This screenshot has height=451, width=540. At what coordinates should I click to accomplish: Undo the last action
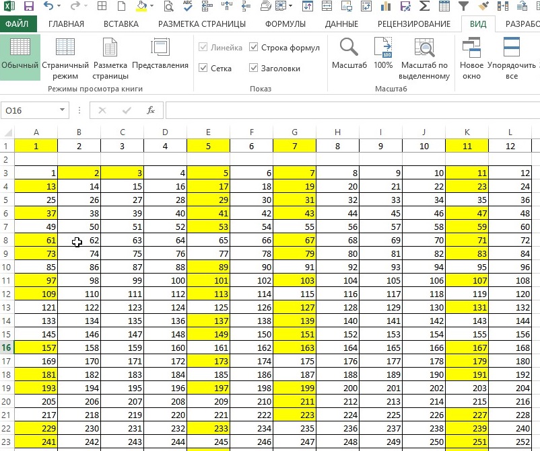[48, 5]
